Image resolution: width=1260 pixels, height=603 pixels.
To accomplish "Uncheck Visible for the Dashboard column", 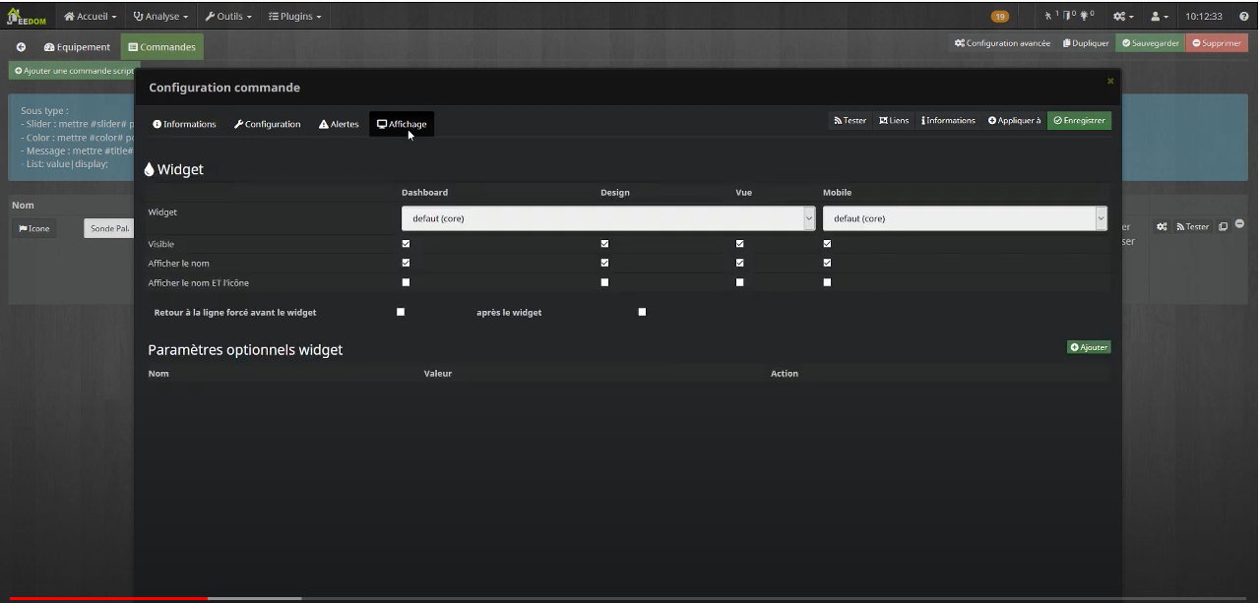I will pyautogui.click(x=406, y=244).
